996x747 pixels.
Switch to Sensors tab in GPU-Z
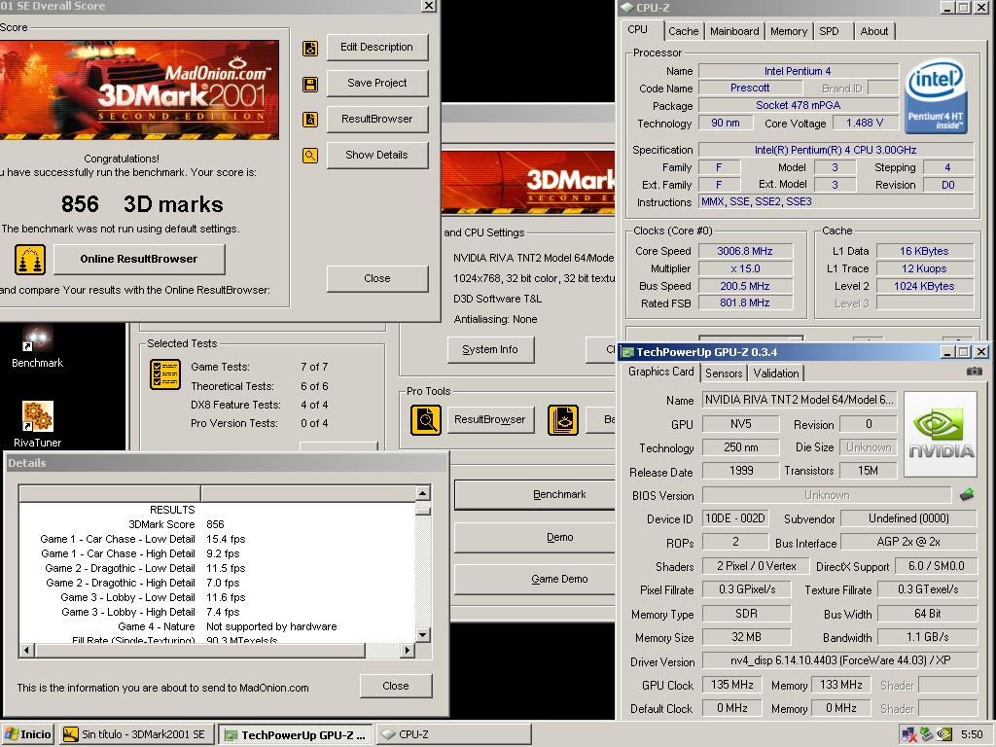[x=724, y=373]
